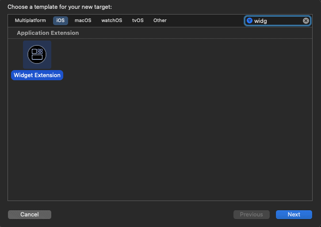This screenshot has width=321, height=227.
Task: Click the filter icon in search field
Action: (249, 21)
